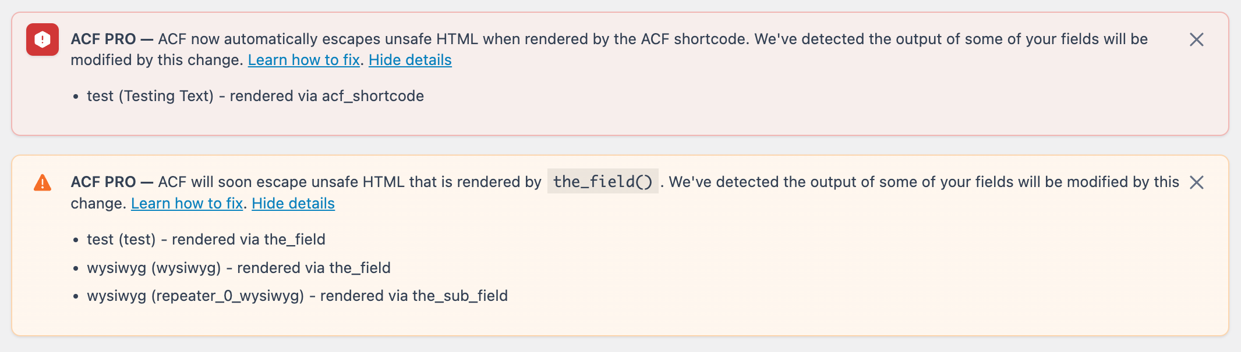Collapse details of the shortcode escaping notice
Image resolution: width=1241 pixels, height=352 pixels.
[410, 60]
